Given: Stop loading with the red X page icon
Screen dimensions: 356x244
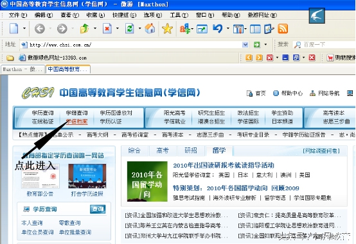Looking at the screenshot, I should [x=107, y=29].
